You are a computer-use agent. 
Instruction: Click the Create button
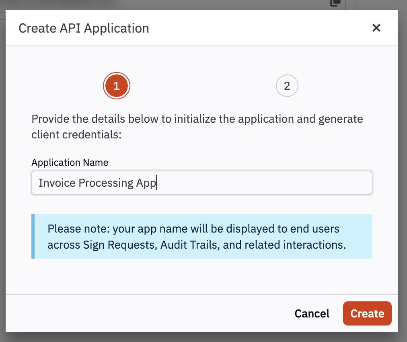click(367, 313)
